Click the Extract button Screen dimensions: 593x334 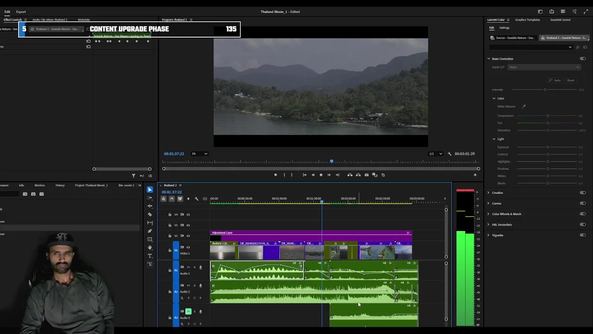click(x=358, y=175)
